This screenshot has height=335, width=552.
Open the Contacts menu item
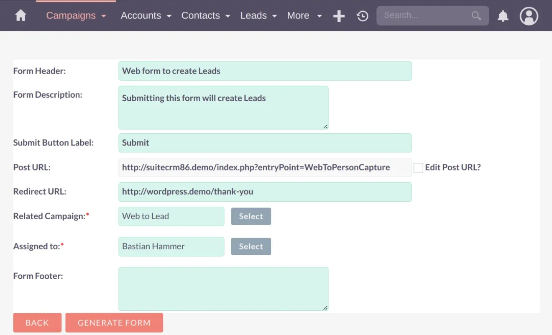200,15
